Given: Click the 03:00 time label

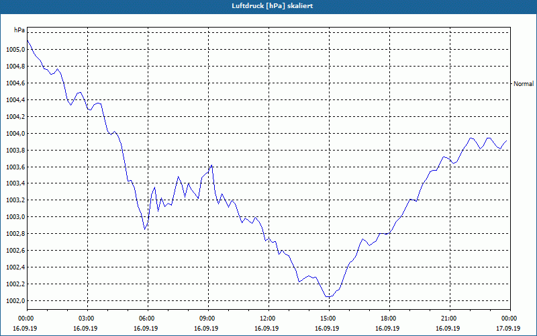Looking at the screenshot, I should coord(87,318).
